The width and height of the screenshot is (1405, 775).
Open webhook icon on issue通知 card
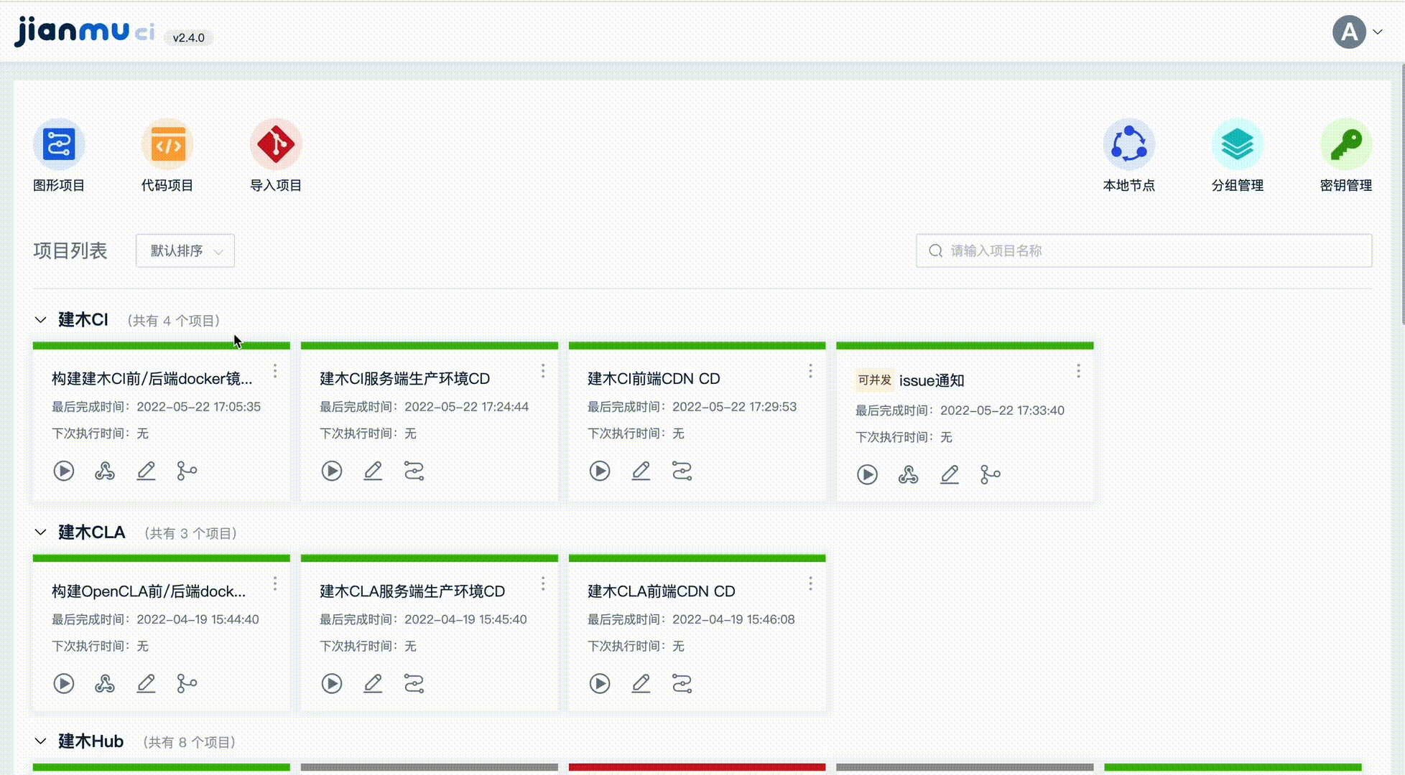pos(909,474)
